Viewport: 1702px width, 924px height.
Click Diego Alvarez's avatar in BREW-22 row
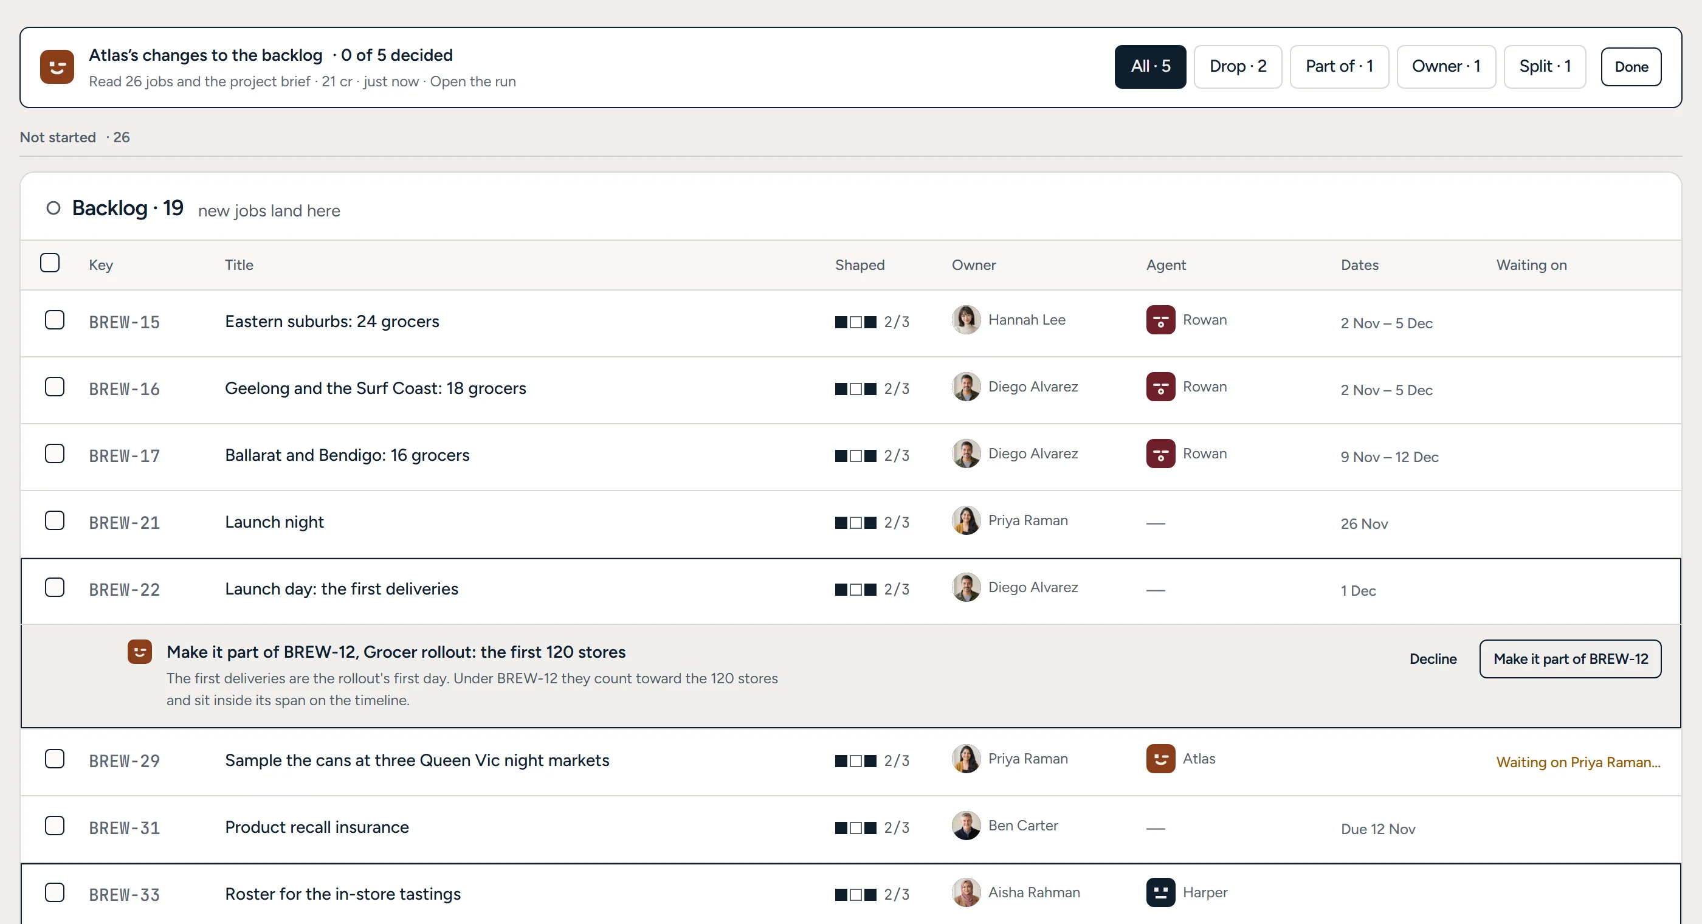966,587
